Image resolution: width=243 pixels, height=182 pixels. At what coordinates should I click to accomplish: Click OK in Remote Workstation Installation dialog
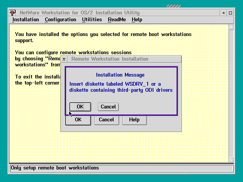tap(78, 120)
